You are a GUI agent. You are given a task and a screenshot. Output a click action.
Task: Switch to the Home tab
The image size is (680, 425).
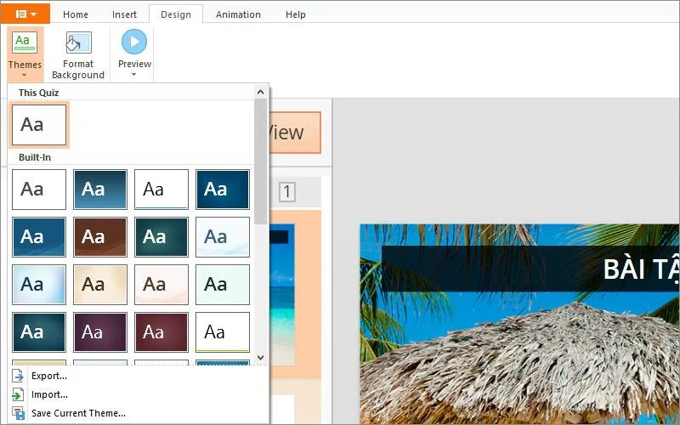pyautogui.click(x=76, y=14)
